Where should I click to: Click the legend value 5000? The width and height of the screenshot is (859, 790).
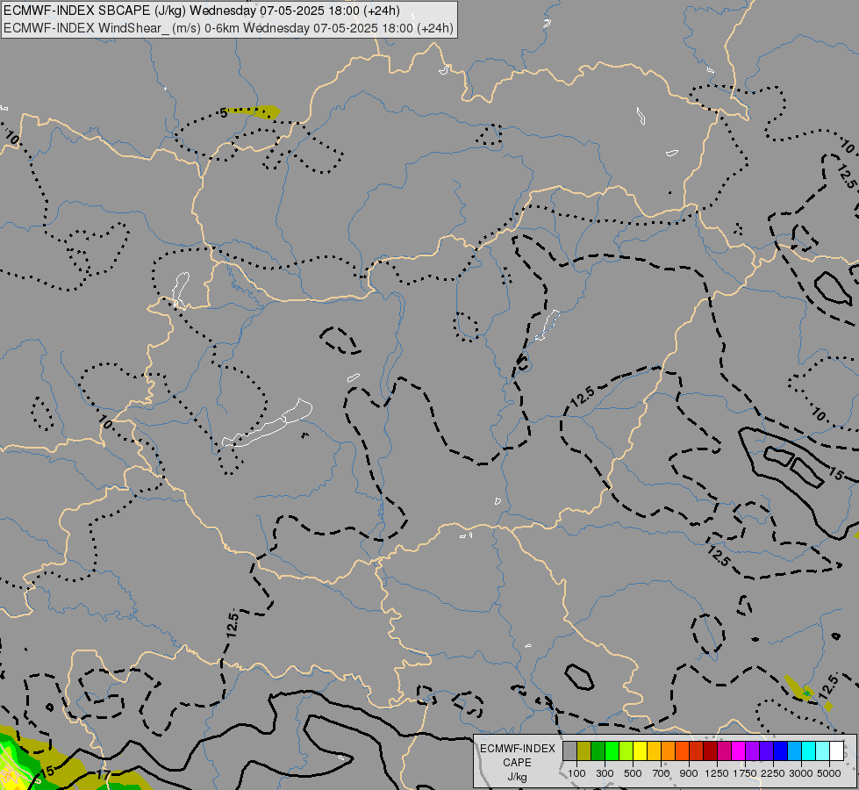tap(829, 773)
